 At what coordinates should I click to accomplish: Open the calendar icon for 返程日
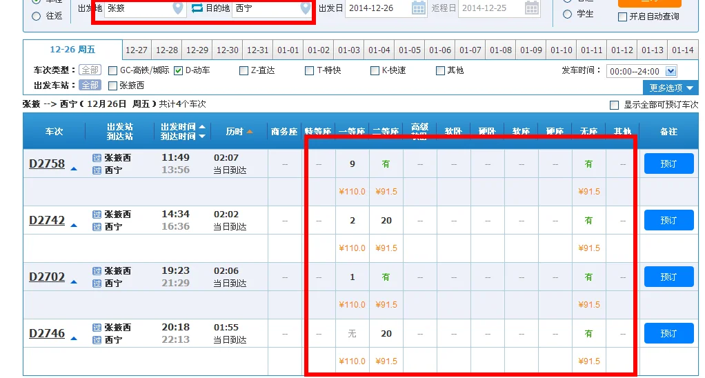[x=532, y=8]
